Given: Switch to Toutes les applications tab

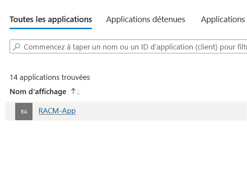Looking at the screenshot, I should 51,20.
